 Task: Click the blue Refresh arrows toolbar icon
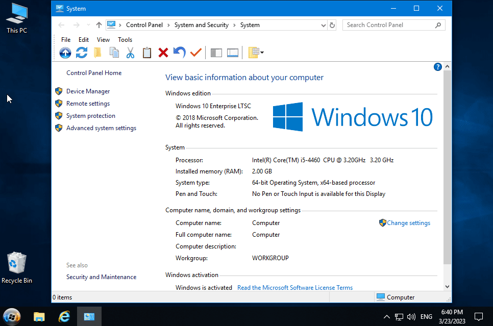click(x=82, y=53)
